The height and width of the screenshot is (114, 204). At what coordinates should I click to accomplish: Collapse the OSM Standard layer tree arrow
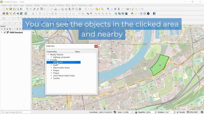point(2,32)
